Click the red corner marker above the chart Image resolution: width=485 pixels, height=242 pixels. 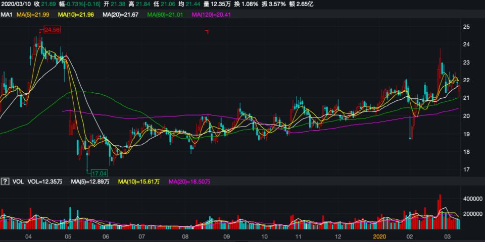click(207, 32)
